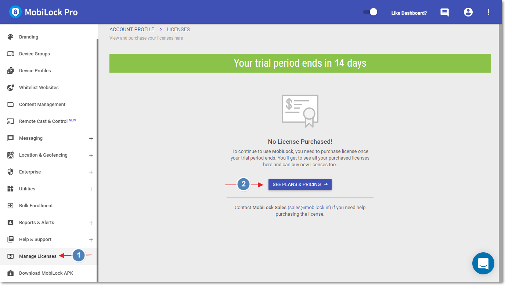Click the Remote Cast & Control icon
This screenshot has width=505, height=285.
click(11, 121)
